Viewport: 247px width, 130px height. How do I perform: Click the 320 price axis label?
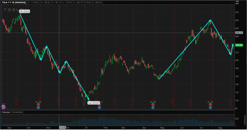[237, 12]
